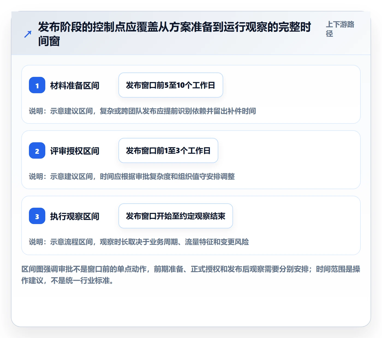Click the 发布窗口前1至3个工作日 pill
382x338 pixels.
coord(168,150)
